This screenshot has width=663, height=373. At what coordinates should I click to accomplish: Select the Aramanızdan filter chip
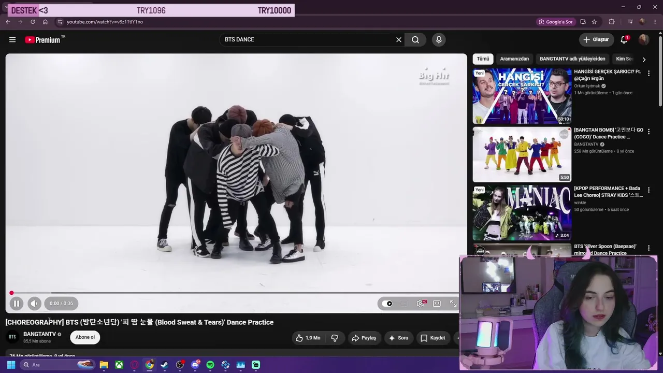tap(514, 59)
